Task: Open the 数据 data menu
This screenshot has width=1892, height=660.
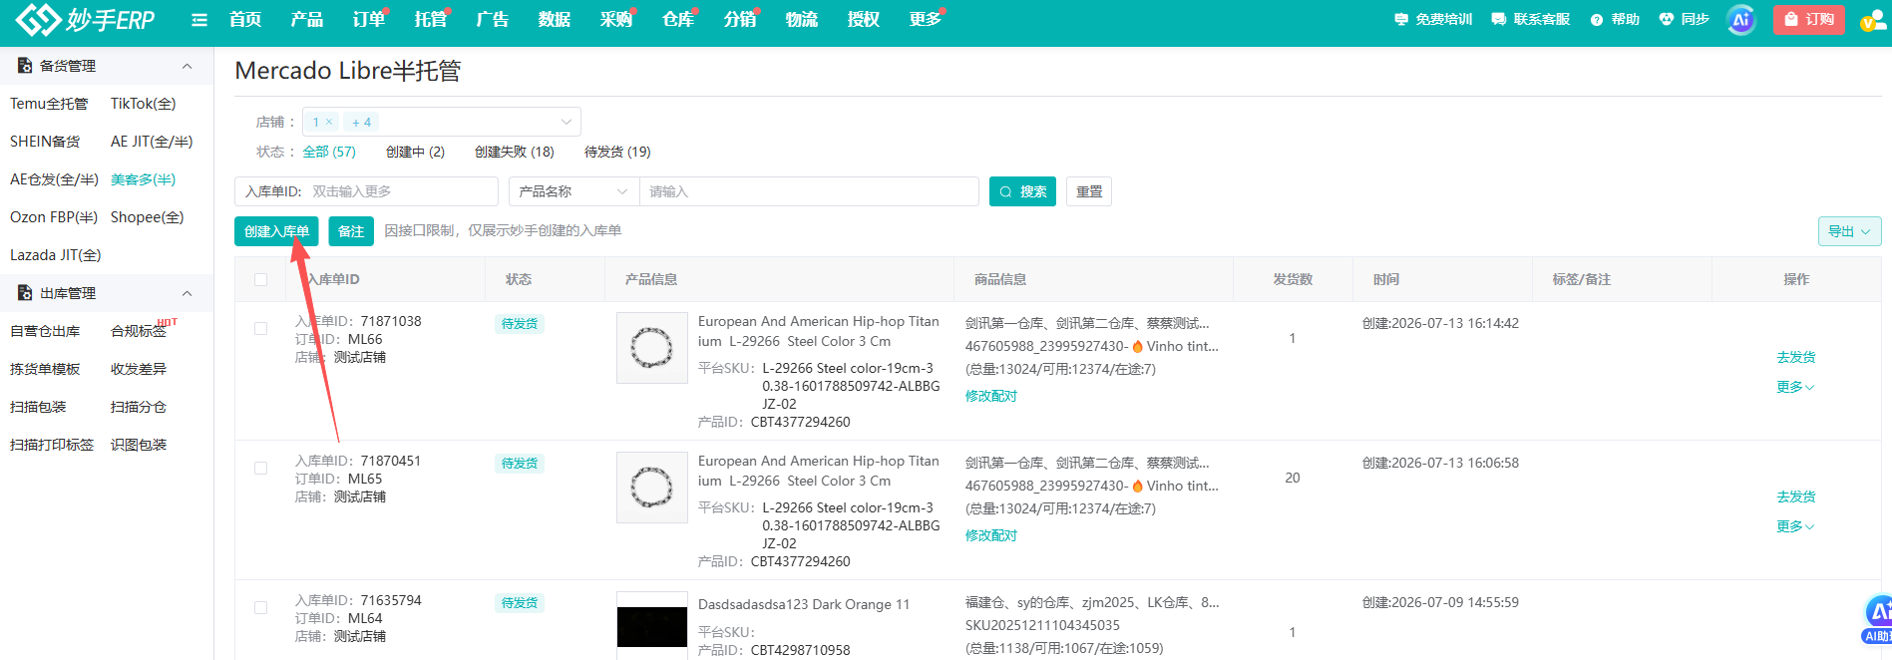Action: point(555,20)
